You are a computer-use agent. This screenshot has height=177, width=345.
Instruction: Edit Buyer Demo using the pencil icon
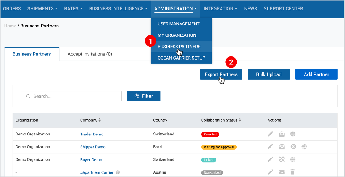point(271,159)
